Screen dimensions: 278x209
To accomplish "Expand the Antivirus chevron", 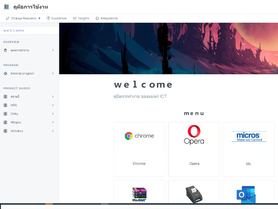I will coord(53,131).
